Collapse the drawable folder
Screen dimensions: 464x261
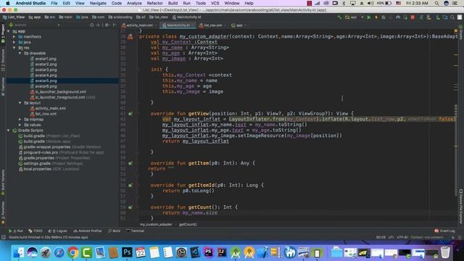pos(20,53)
